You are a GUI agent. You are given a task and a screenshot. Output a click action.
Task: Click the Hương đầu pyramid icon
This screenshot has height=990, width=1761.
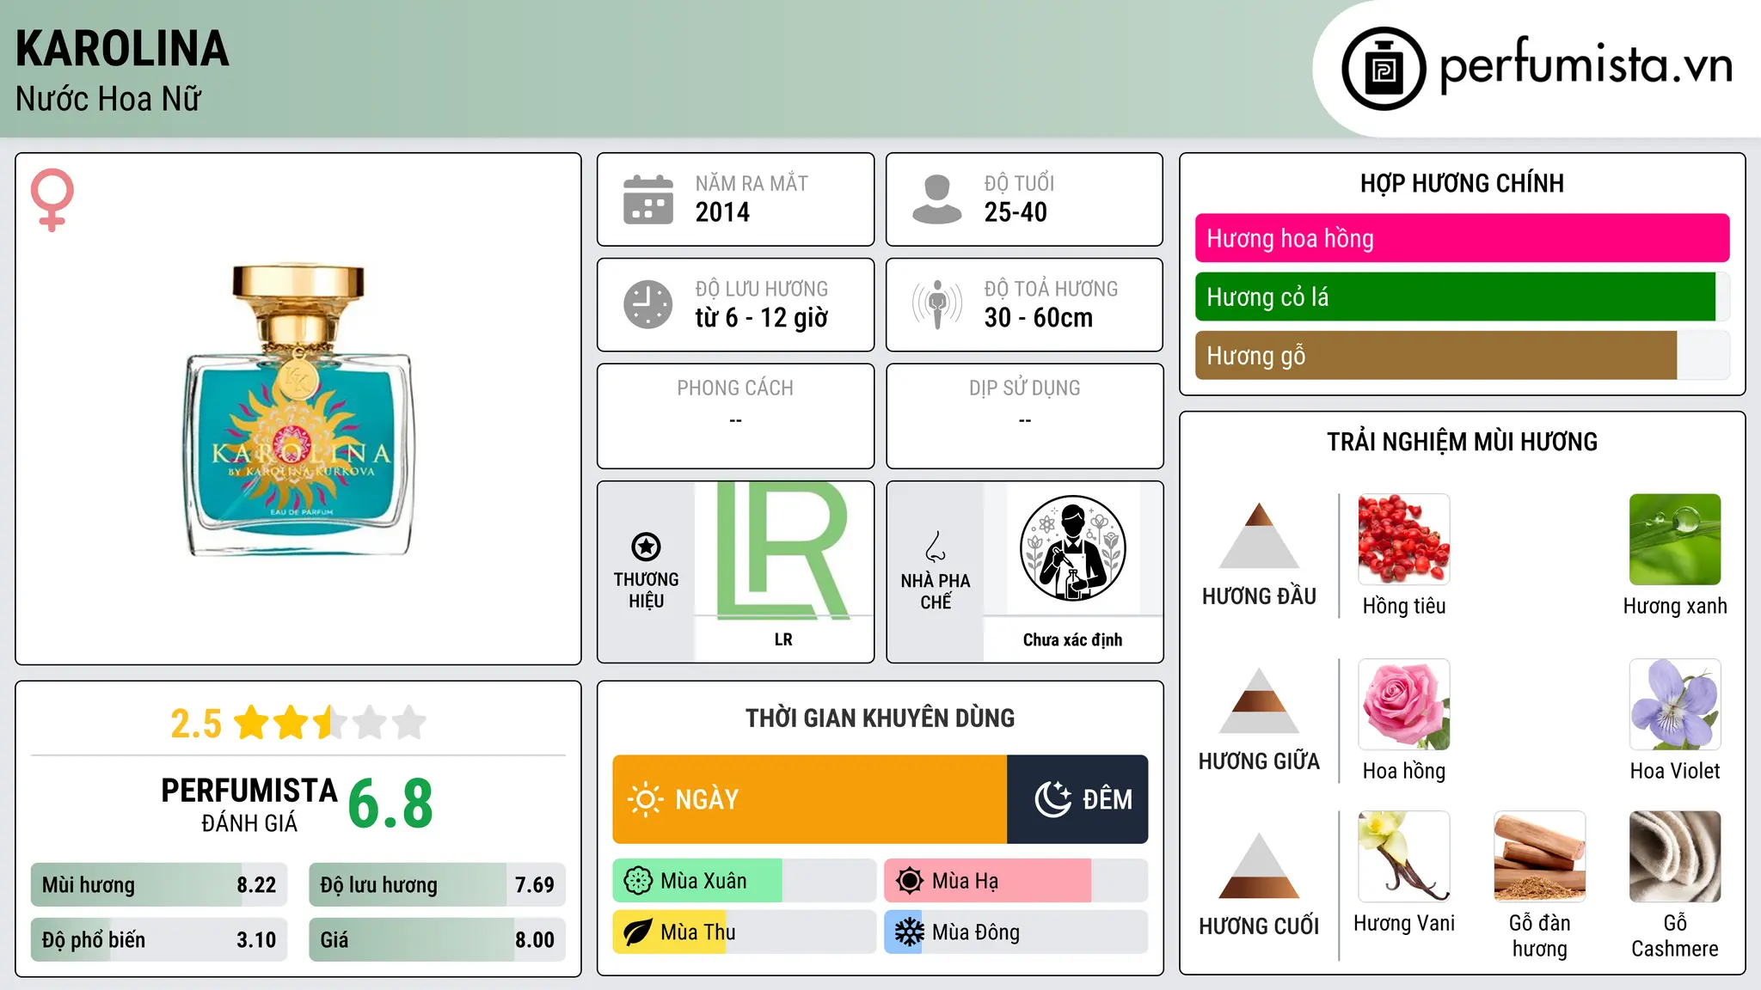coord(1259,535)
